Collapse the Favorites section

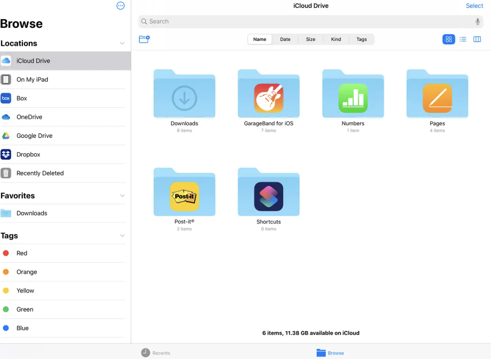pos(122,196)
